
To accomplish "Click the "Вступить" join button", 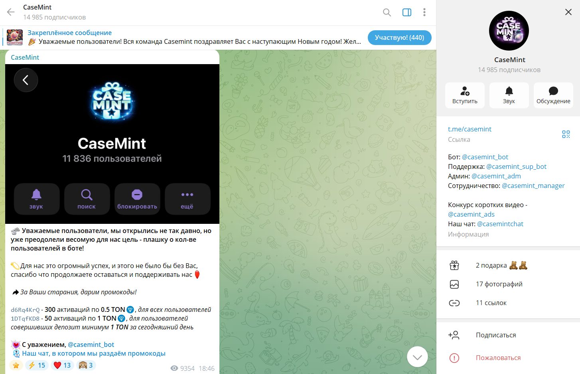I will click(x=465, y=95).
